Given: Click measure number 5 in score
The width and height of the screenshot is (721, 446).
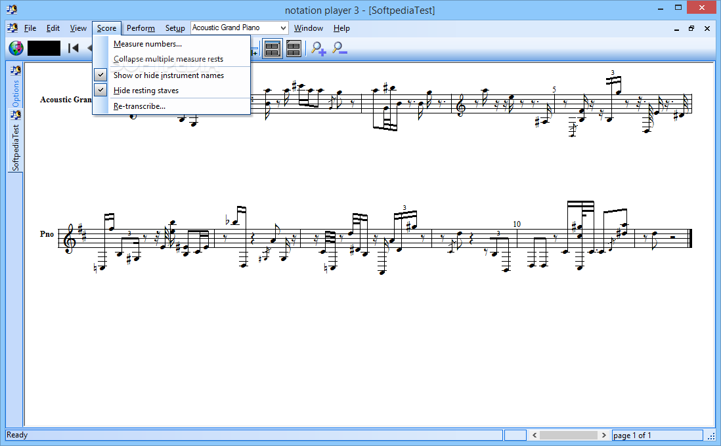Looking at the screenshot, I should 554,90.
